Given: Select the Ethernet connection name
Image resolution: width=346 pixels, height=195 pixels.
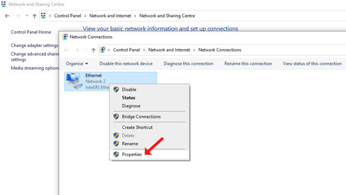Looking at the screenshot, I should [x=94, y=76].
